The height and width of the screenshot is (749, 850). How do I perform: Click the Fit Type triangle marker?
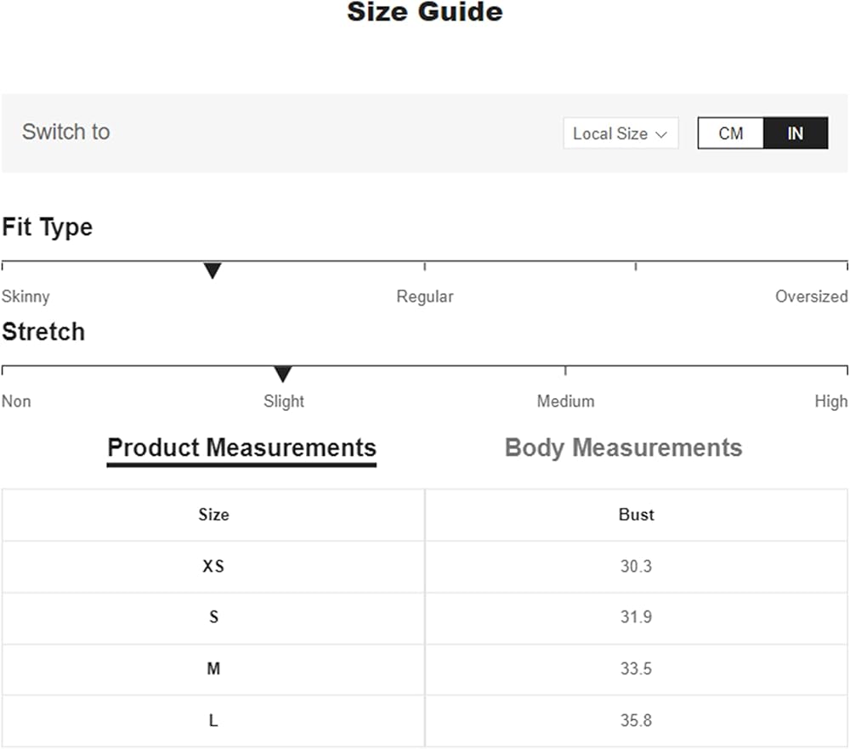point(212,271)
